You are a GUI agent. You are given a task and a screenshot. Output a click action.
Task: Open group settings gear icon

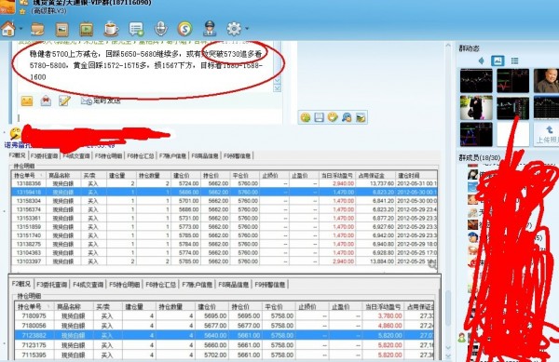234,29
